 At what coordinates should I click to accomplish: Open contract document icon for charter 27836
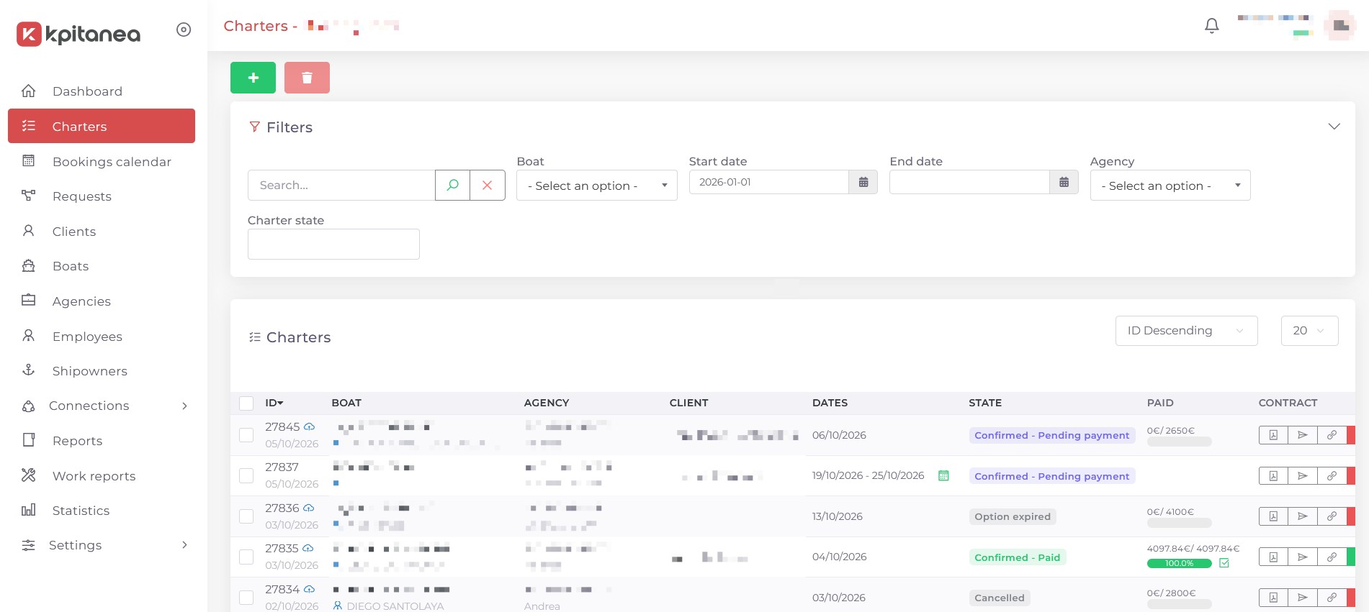[1273, 516]
